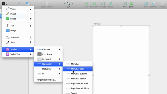The height and width of the screenshot is (94, 167).
Task: Click the Create Symbol icon
Action: 47,3
